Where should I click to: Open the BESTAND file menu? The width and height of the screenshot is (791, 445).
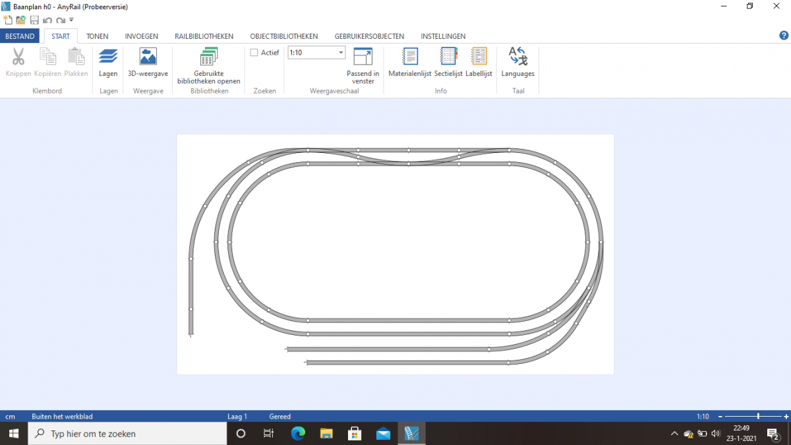[x=20, y=36]
